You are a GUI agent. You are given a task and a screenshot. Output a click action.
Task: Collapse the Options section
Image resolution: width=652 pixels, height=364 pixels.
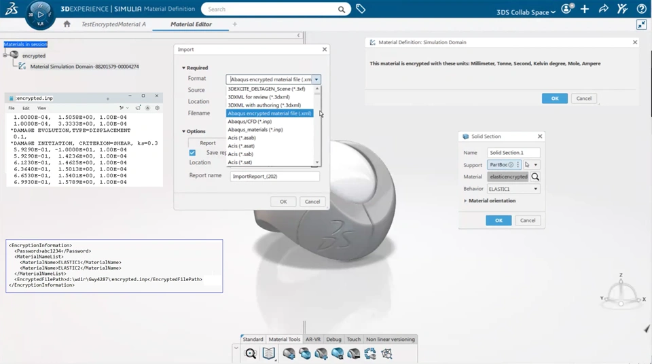[183, 132]
